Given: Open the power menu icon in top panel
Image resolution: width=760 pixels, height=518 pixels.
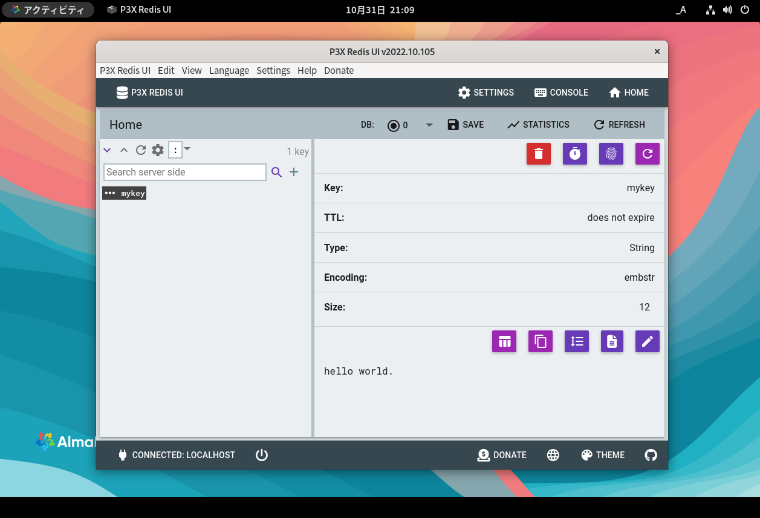Looking at the screenshot, I should (x=744, y=10).
